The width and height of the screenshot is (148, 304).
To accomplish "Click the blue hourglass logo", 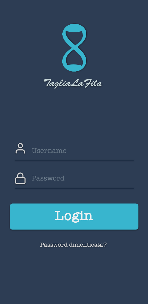I will [x=74, y=48].
